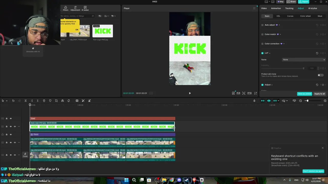Click the Export button

point(304,2)
